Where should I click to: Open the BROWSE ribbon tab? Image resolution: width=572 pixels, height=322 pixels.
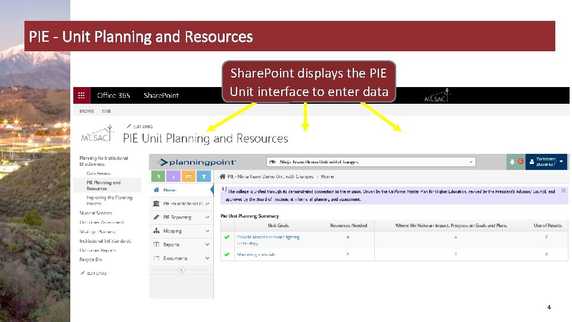pos(86,111)
